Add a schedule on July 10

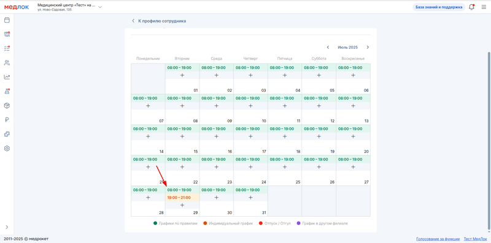(x=250, y=106)
